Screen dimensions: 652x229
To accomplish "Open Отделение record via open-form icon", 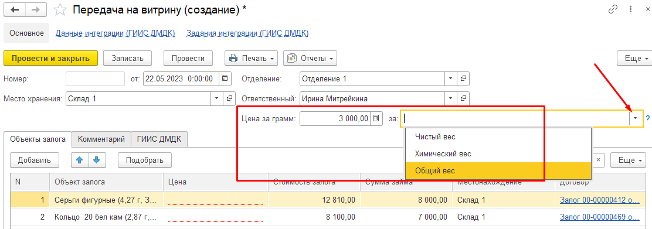I will tap(463, 78).
